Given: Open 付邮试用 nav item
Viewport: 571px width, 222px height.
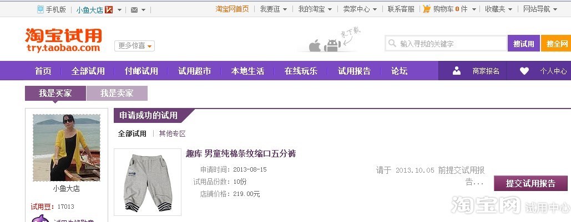Looking at the screenshot, I should click(x=142, y=71).
